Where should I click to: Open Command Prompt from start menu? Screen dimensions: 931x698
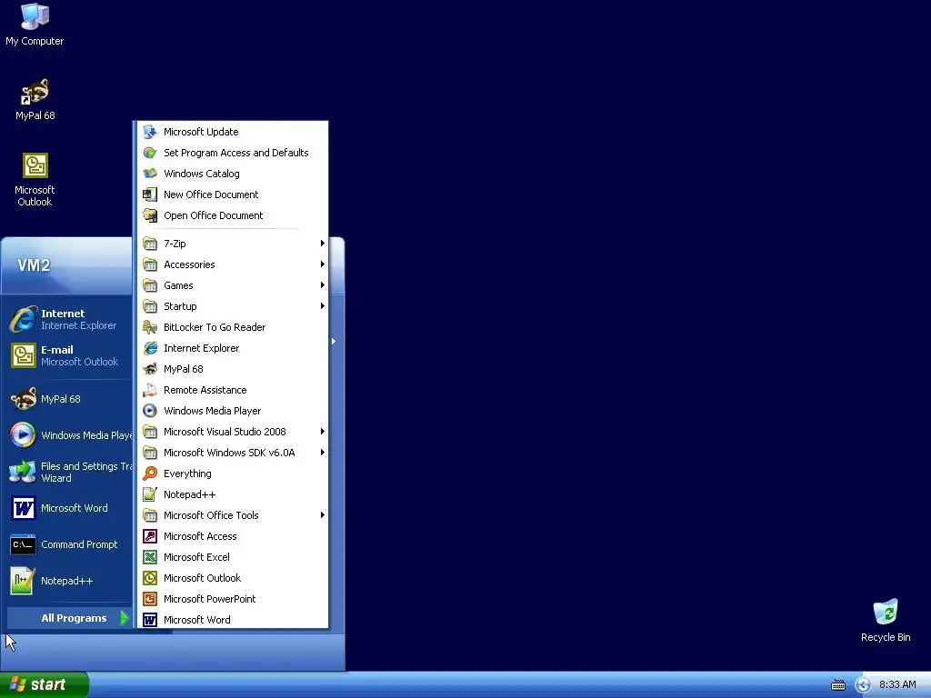point(69,544)
